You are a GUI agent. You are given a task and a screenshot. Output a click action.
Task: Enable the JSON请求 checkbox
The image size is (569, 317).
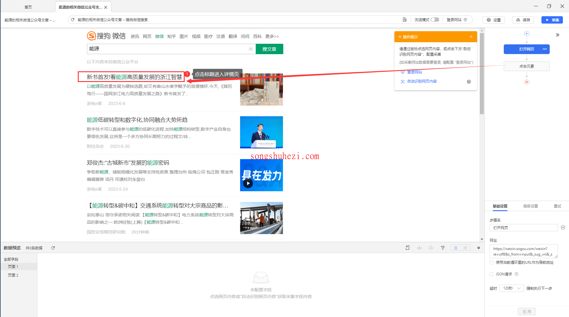pyautogui.click(x=492, y=274)
